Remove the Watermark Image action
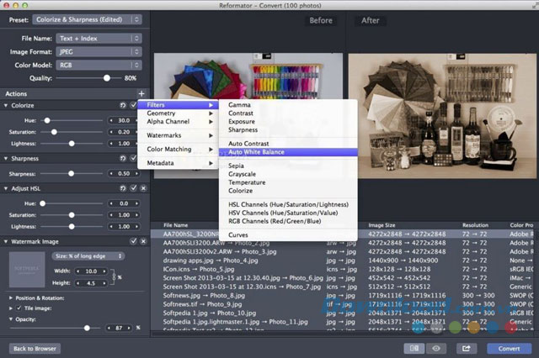The image size is (539, 358). click(x=142, y=241)
